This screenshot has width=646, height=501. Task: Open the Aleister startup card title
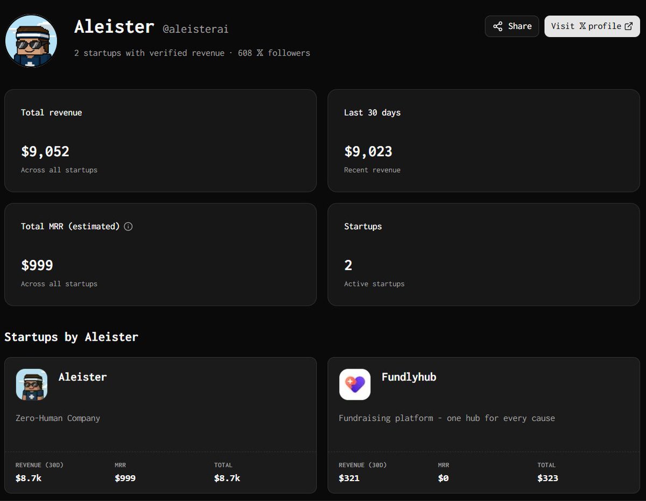[82, 377]
